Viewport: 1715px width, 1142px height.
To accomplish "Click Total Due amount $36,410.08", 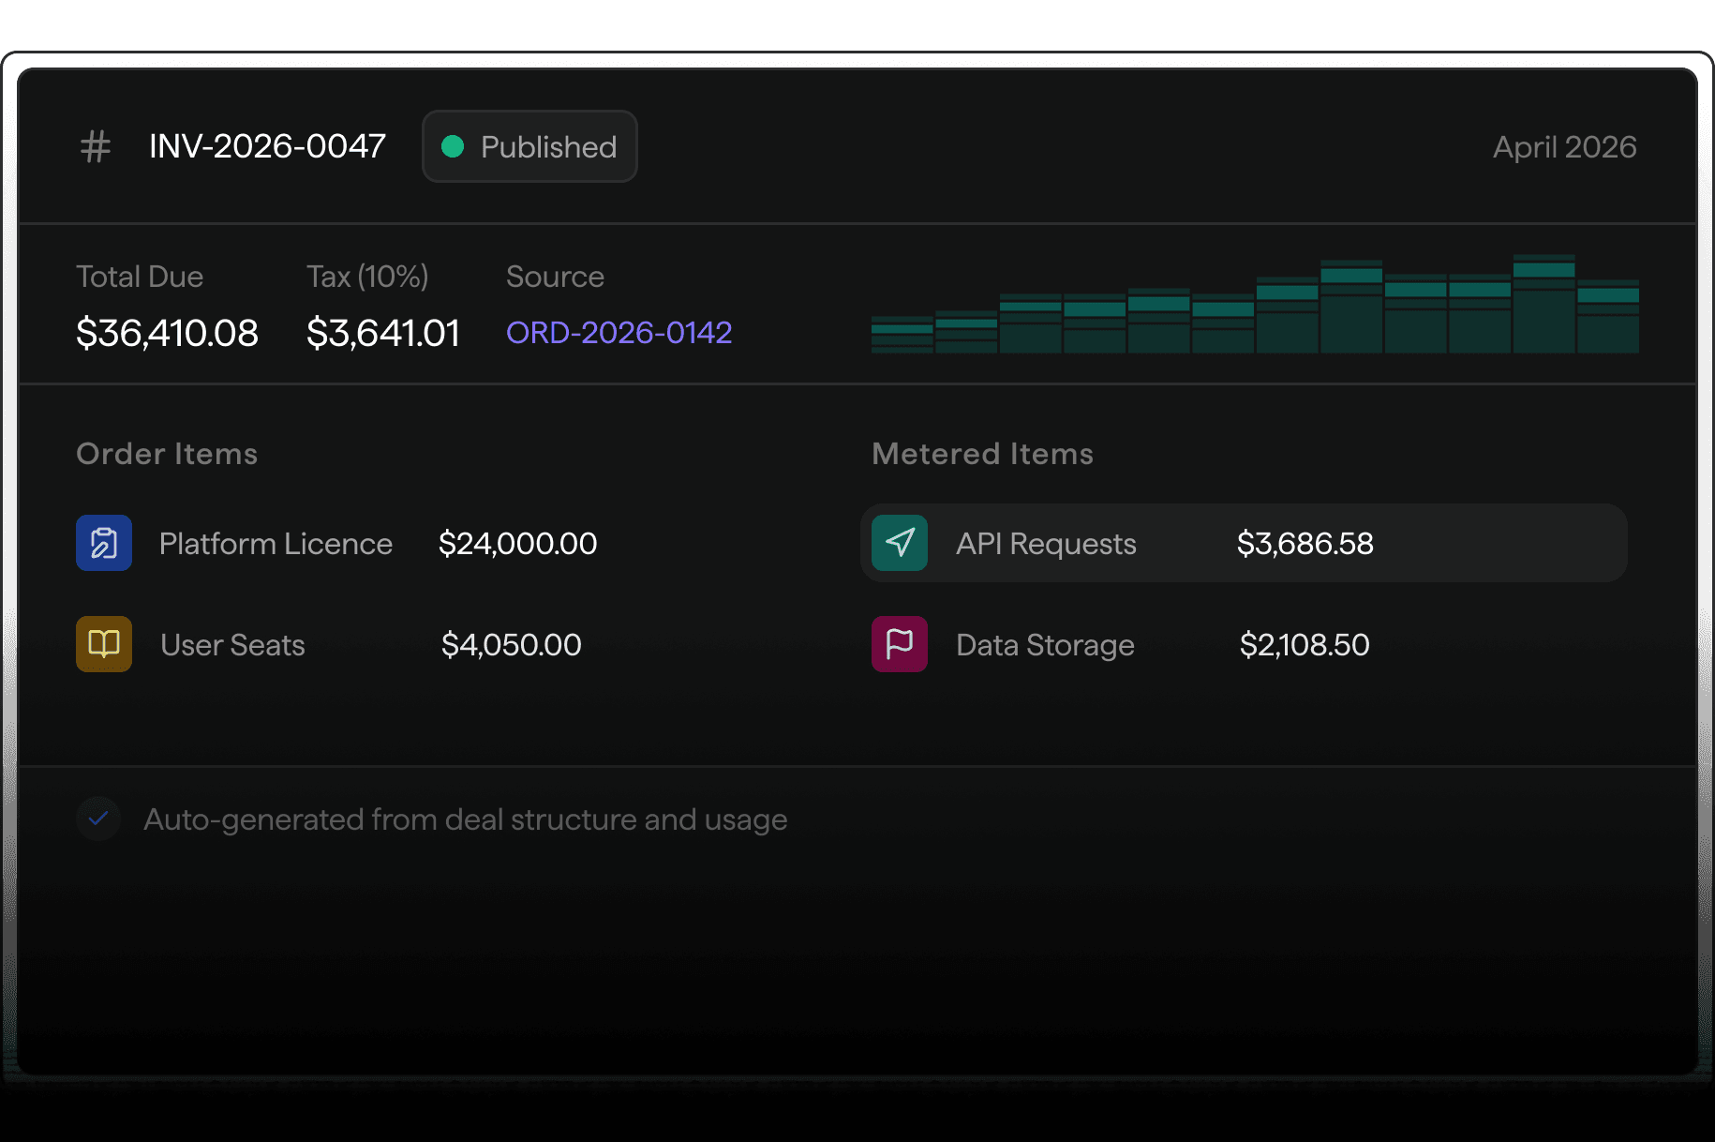I will 167,333.
